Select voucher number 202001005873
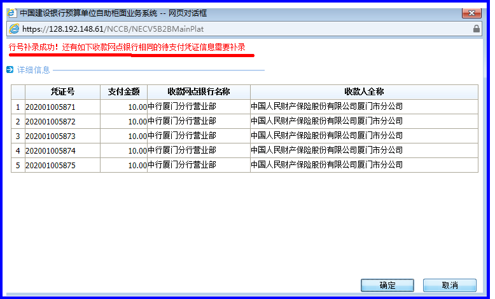This screenshot has height=299, width=495. [x=50, y=136]
